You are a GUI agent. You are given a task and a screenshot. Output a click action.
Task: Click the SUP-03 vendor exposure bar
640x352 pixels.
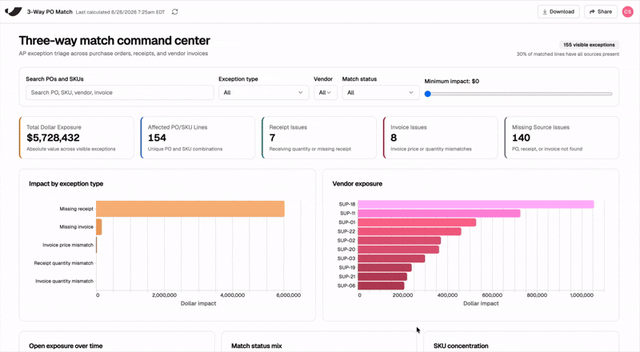point(391,258)
